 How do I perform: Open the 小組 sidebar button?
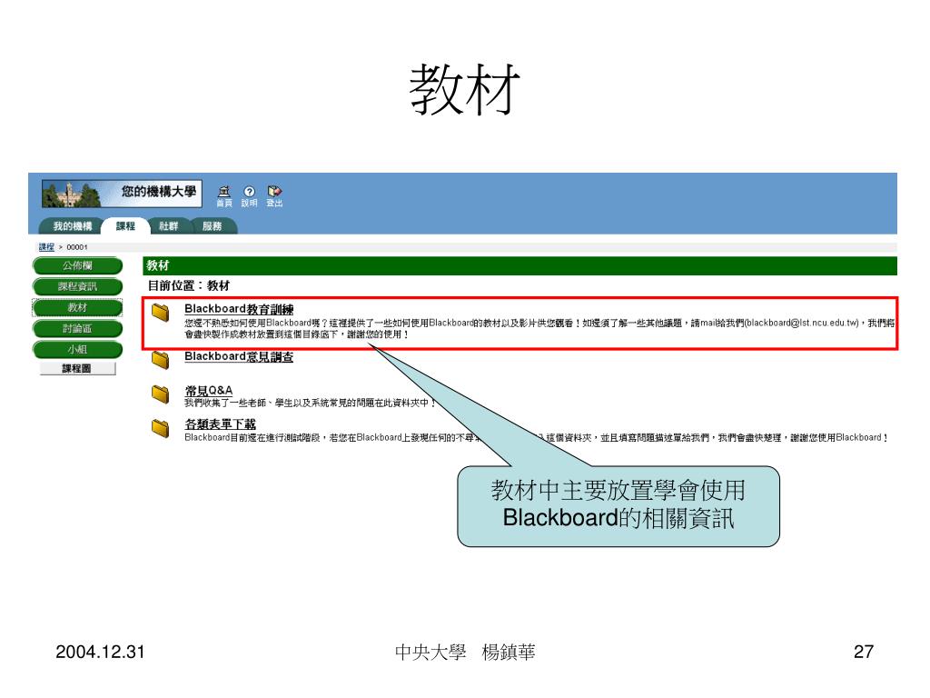[77, 349]
